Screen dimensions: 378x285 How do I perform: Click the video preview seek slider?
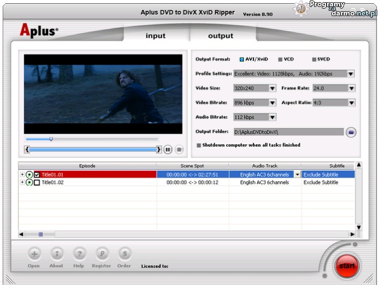pos(91,139)
